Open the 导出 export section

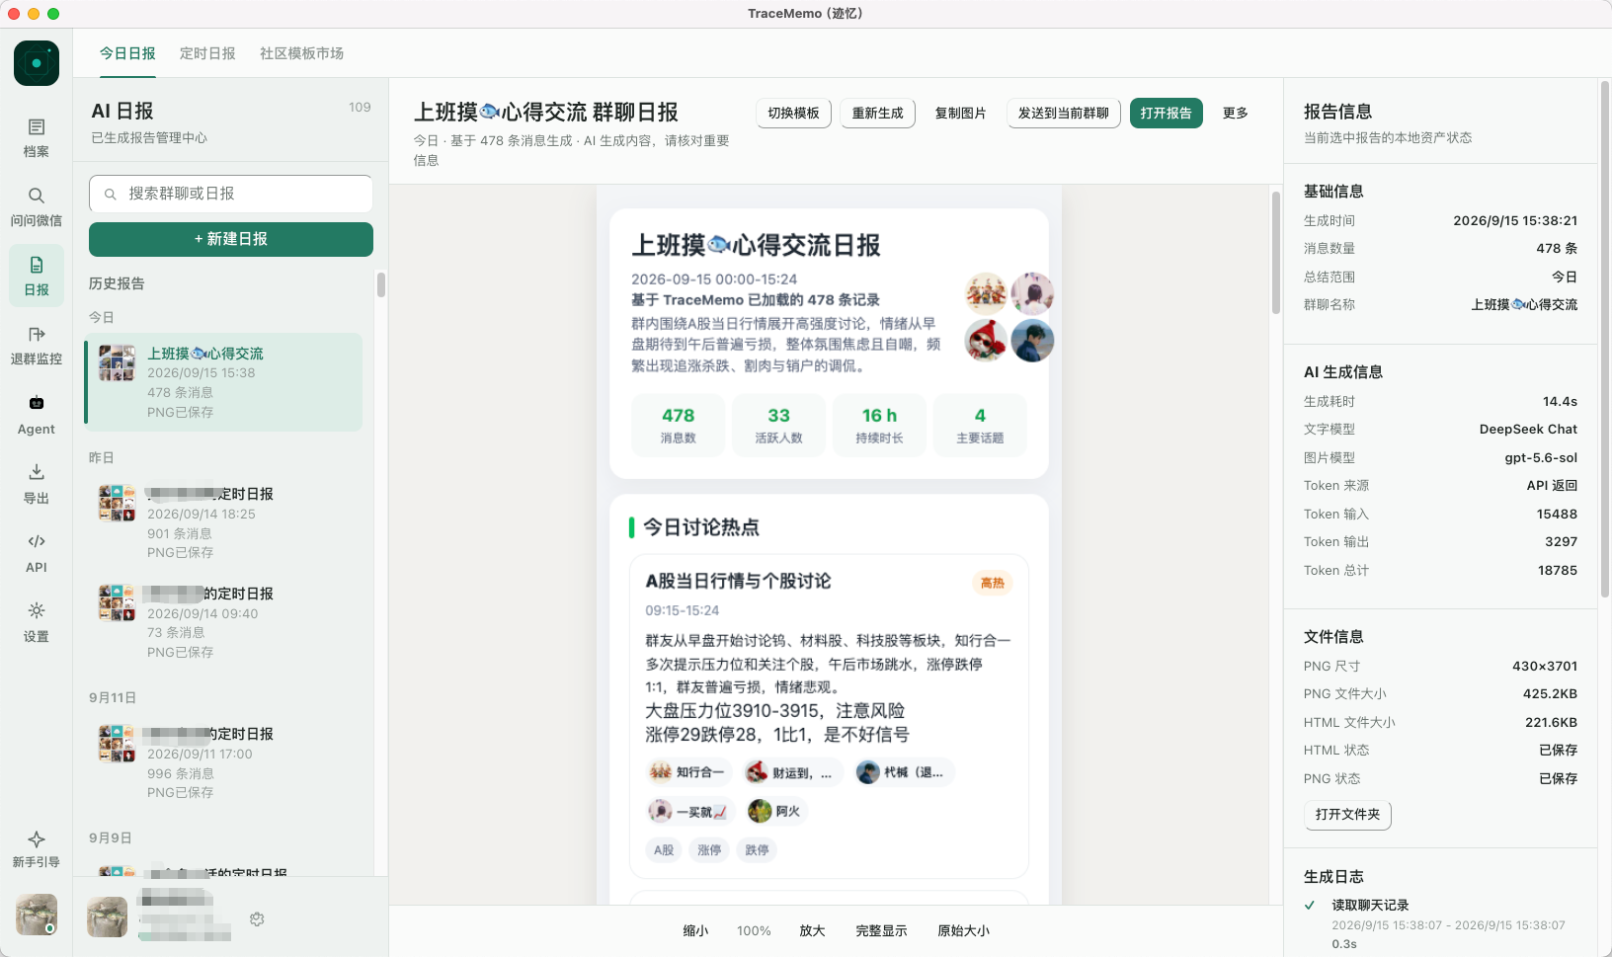[37, 484]
